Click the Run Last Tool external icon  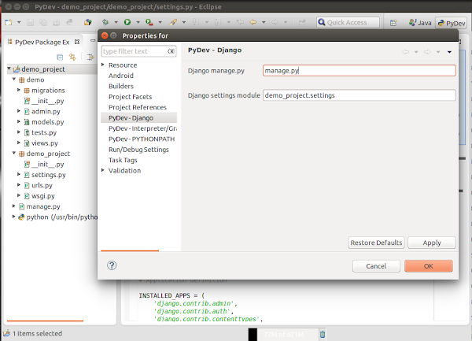point(149,22)
